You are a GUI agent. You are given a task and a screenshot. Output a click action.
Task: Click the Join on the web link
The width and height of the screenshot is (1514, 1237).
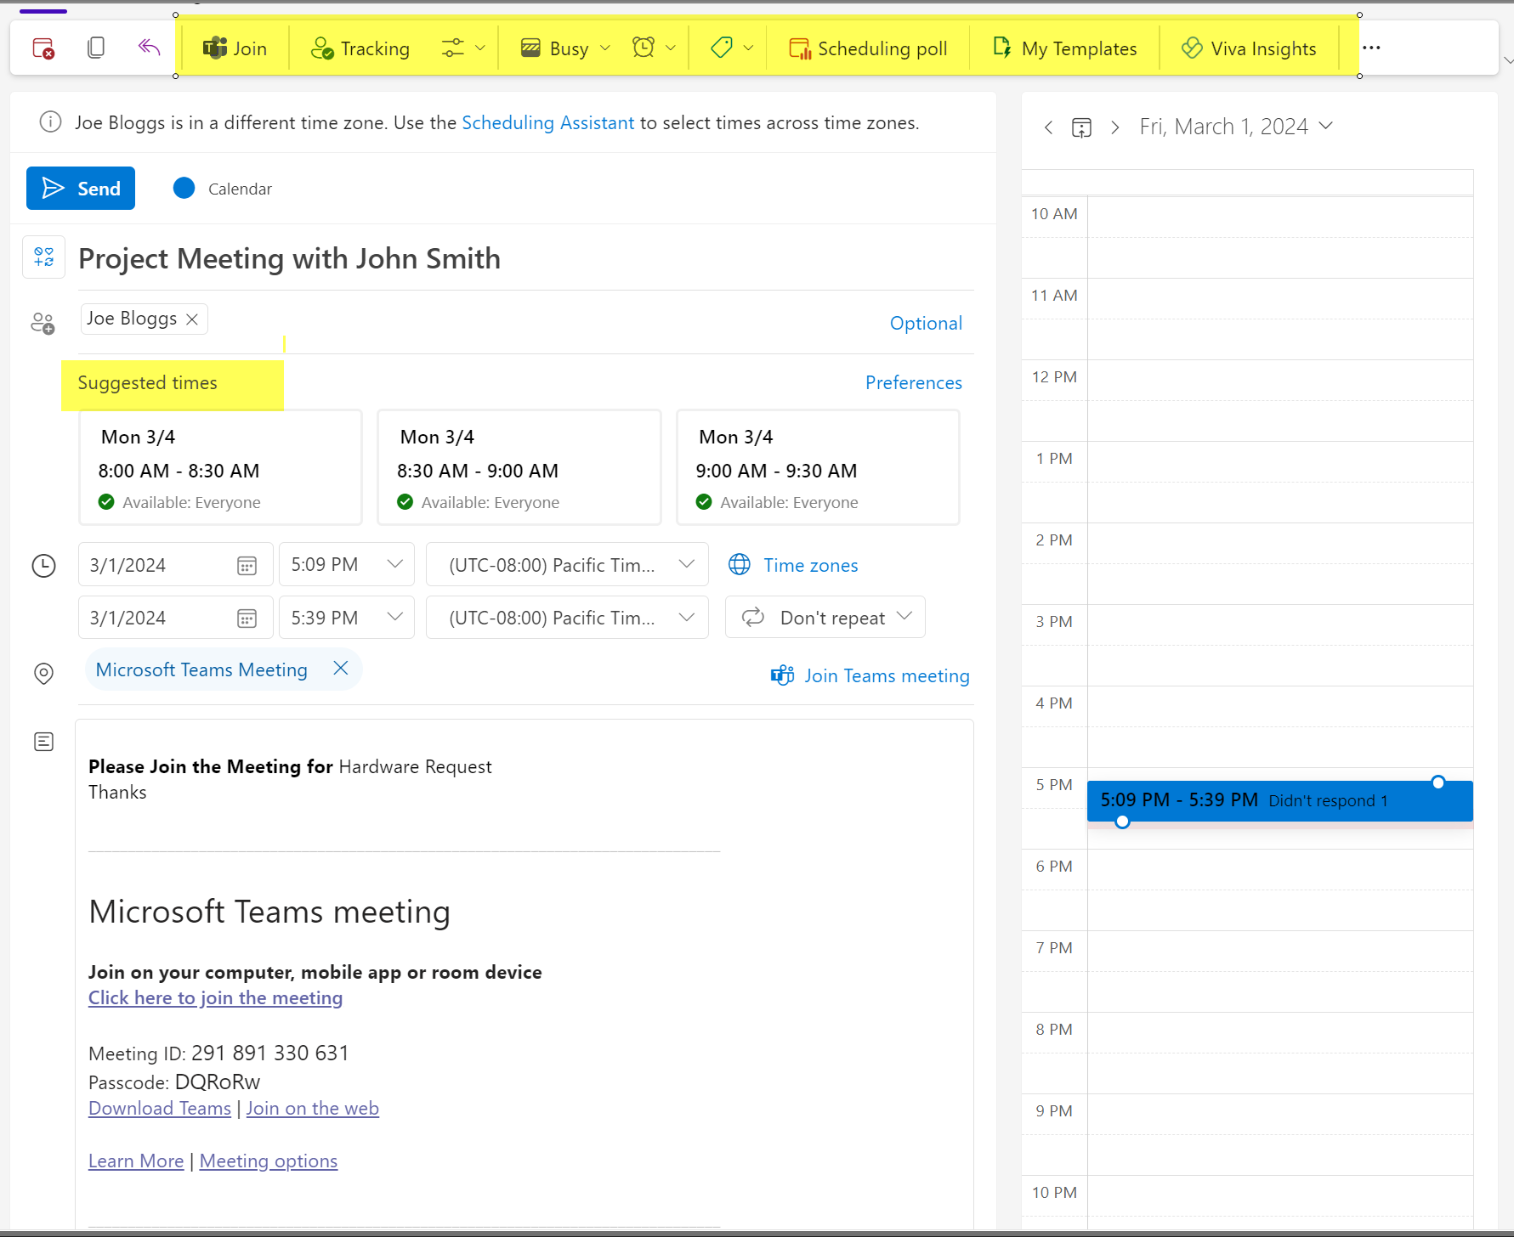pos(312,1108)
